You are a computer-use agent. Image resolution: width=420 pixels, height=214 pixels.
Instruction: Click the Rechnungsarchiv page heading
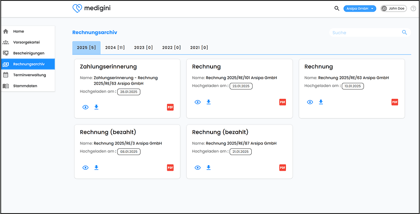(x=95, y=33)
